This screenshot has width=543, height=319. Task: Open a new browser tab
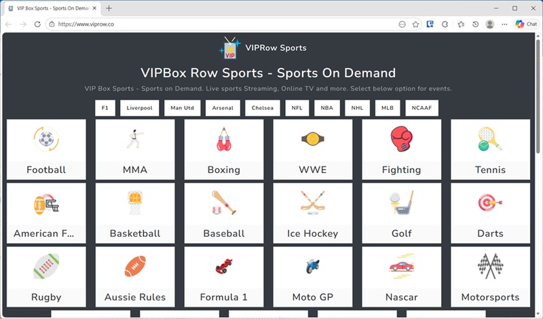tap(109, 8)
